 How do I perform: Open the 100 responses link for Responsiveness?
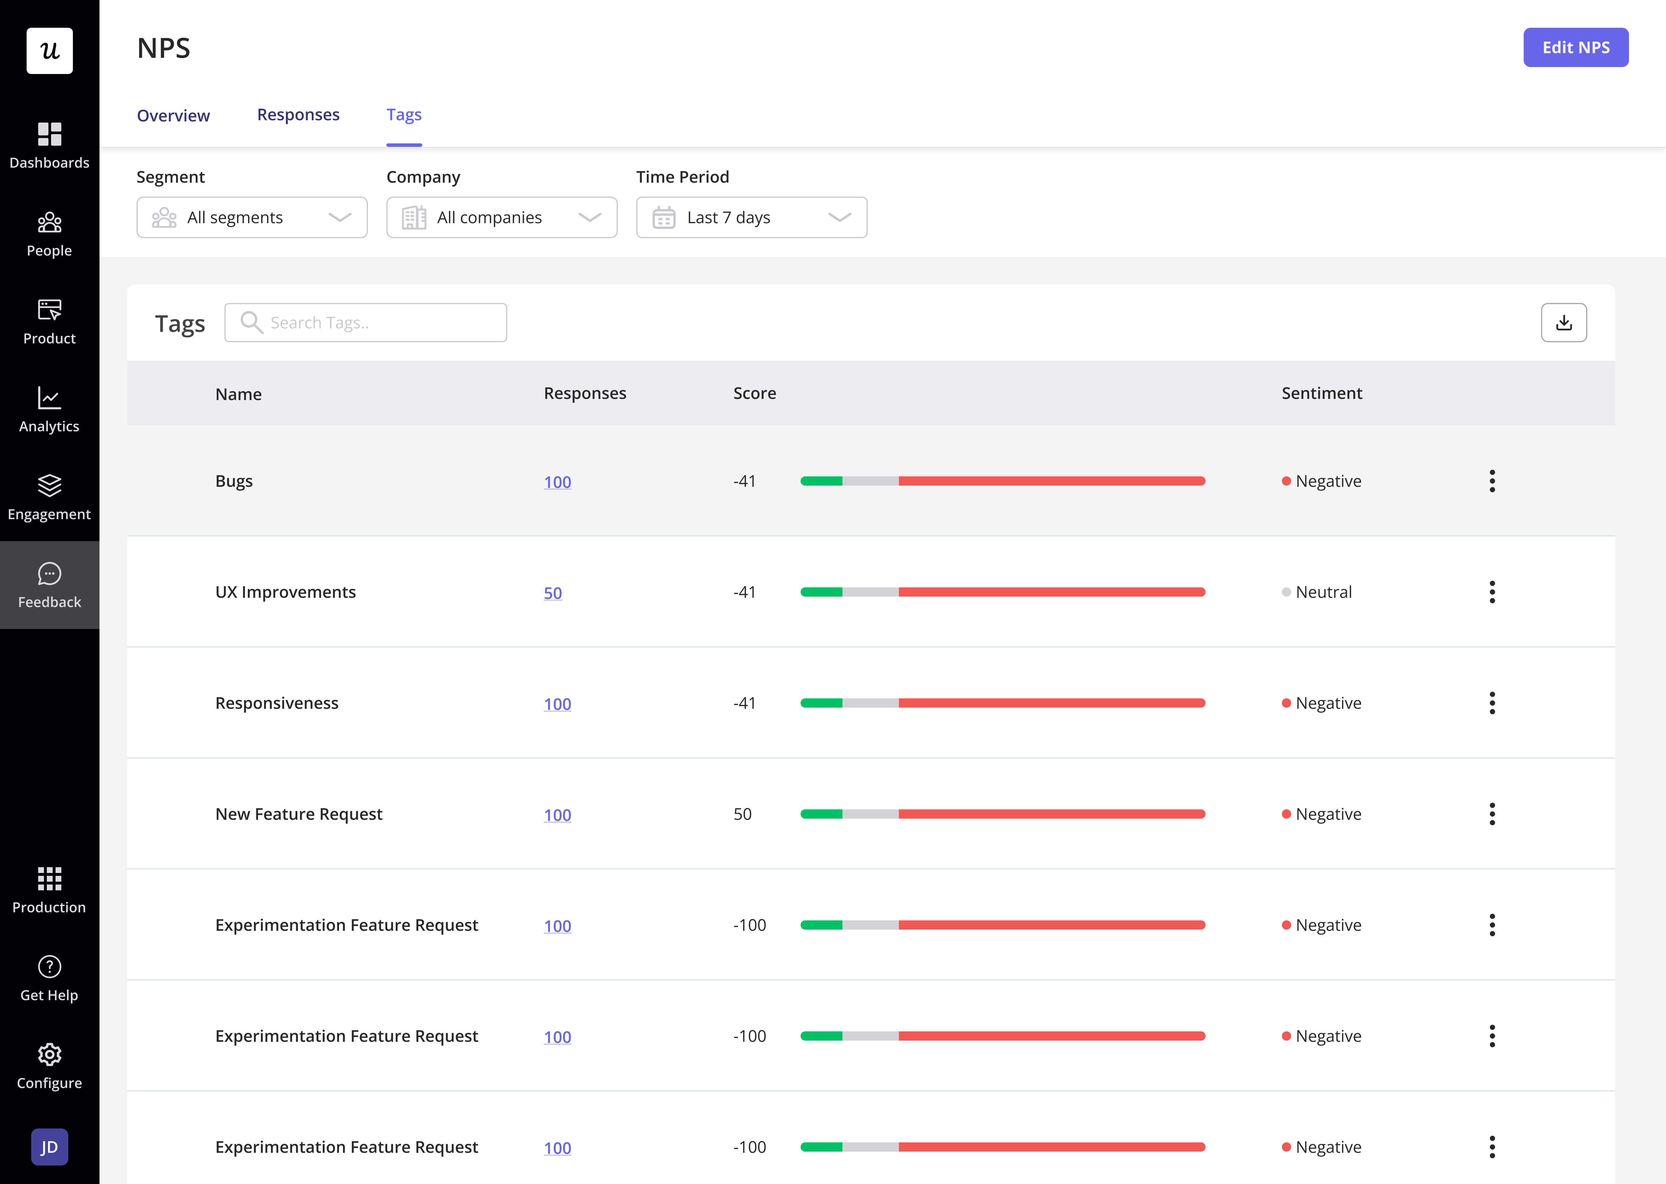pyautogui.click(x=557, y=704)
